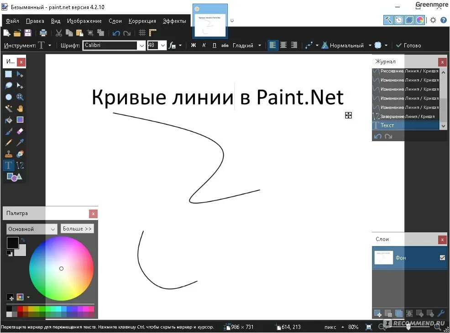Screen dimensions: 450x333
Task: Toggle bold Ж formatting
Action: 194,45
